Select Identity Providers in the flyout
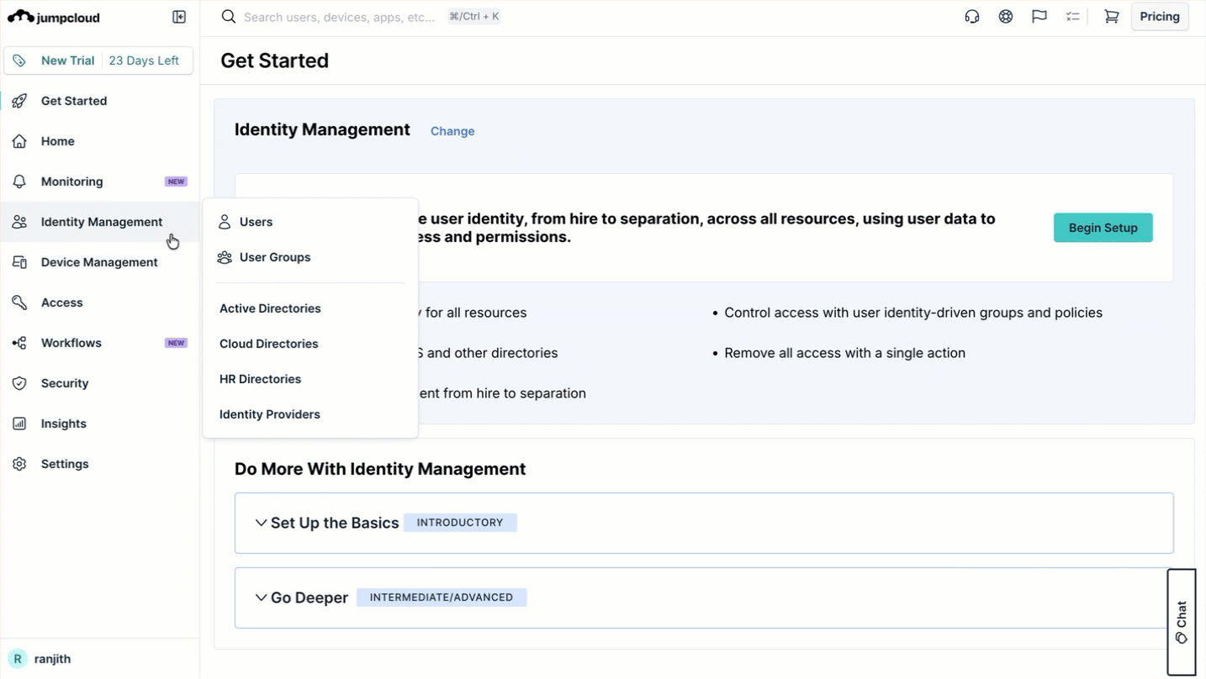Viewport: 1206px width, 679px height. (x=270, y=414)
